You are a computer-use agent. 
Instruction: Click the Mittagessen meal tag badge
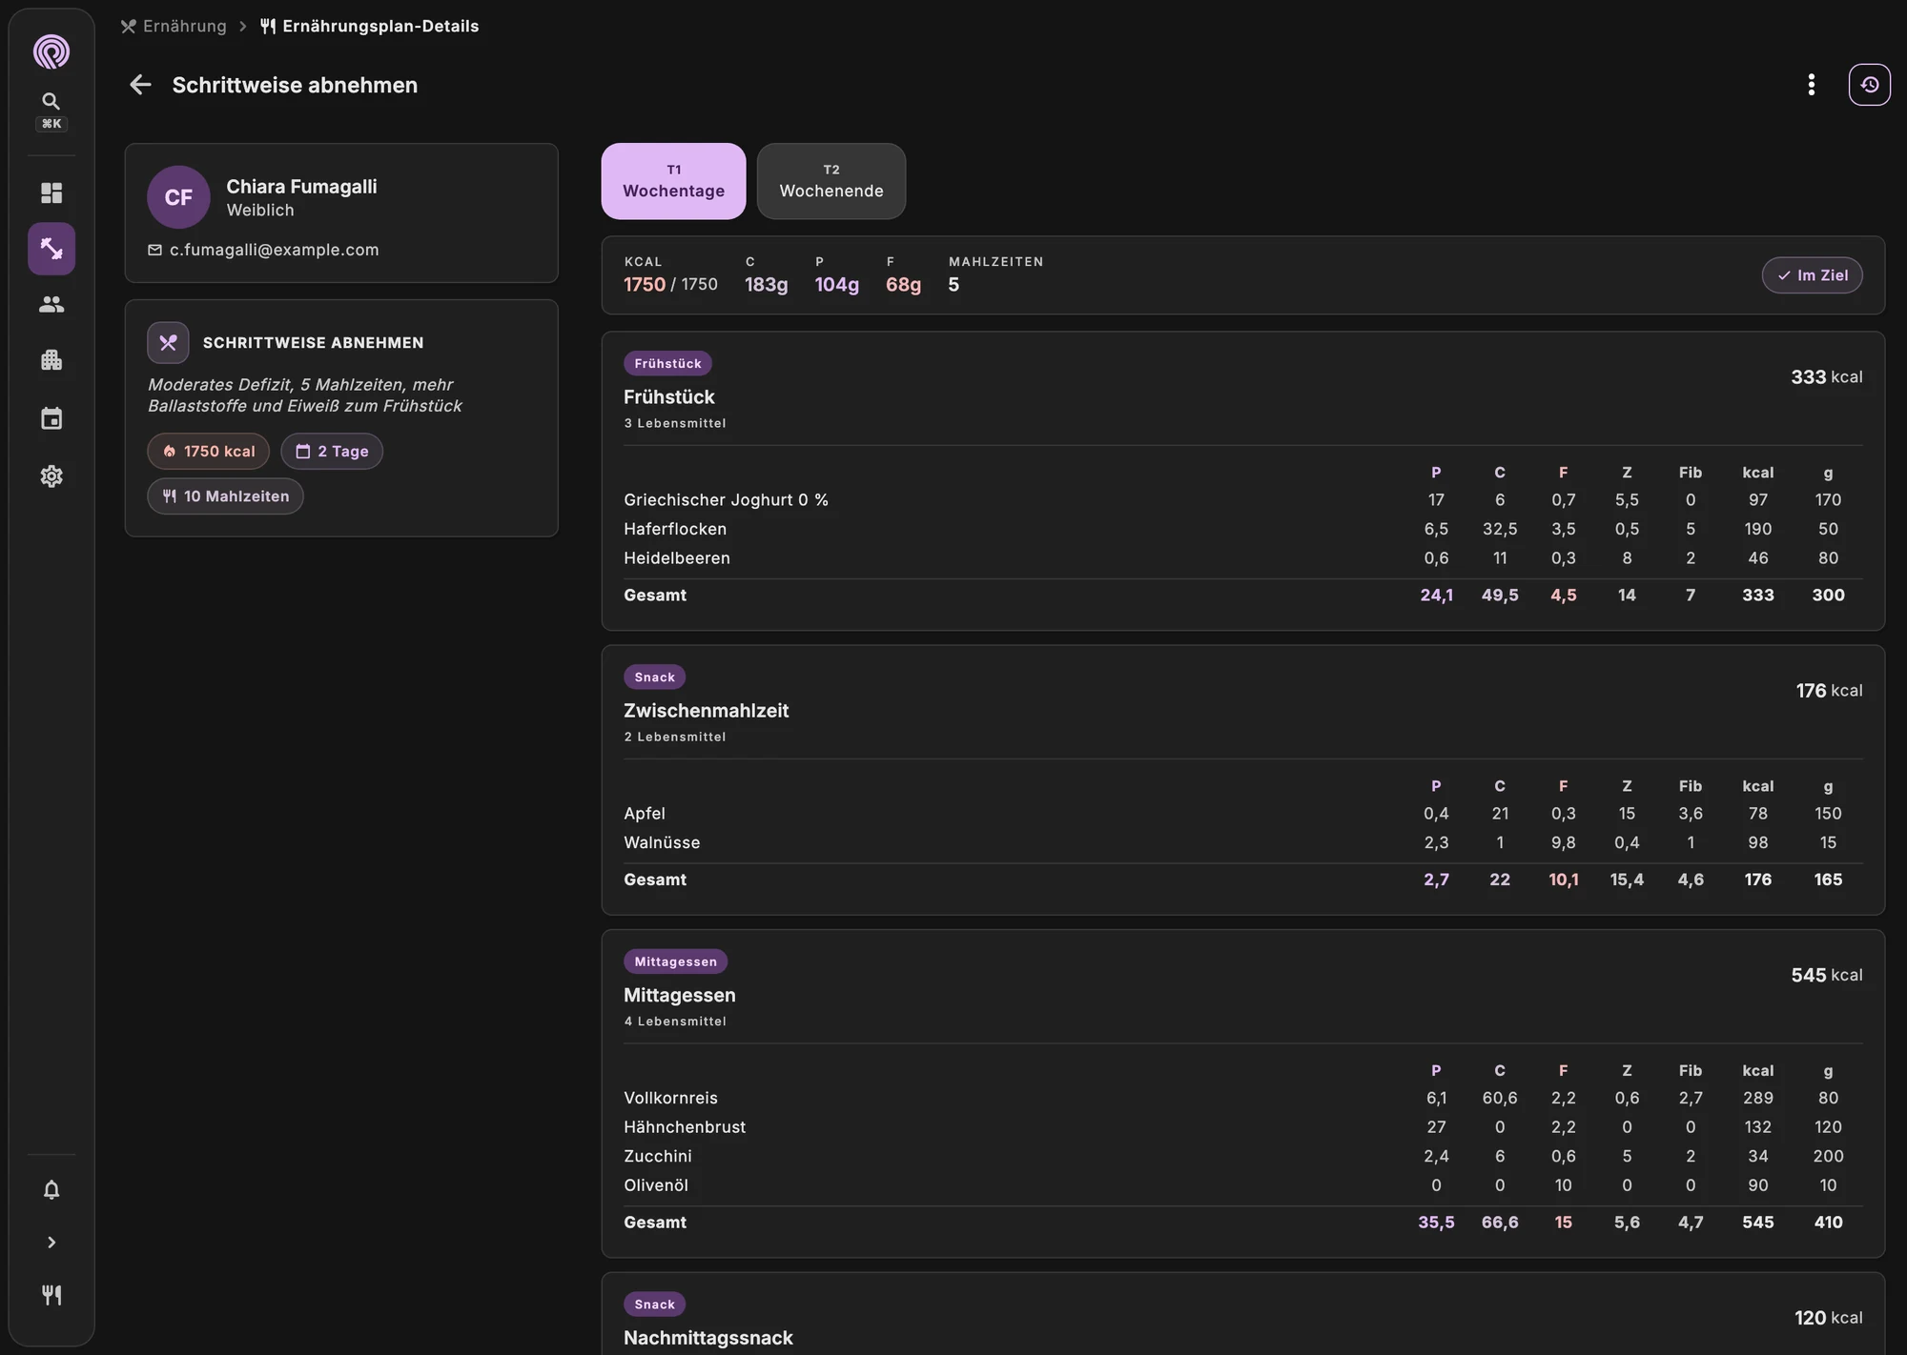675,961
